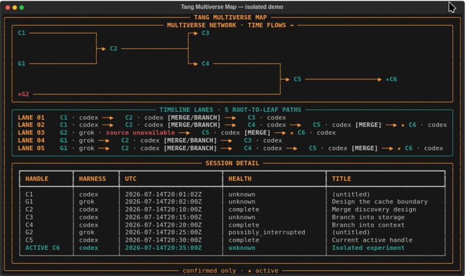Select the ACTIVE C6 handle row
This screenshot has height=276, width=467.
(x=43, y=248)
